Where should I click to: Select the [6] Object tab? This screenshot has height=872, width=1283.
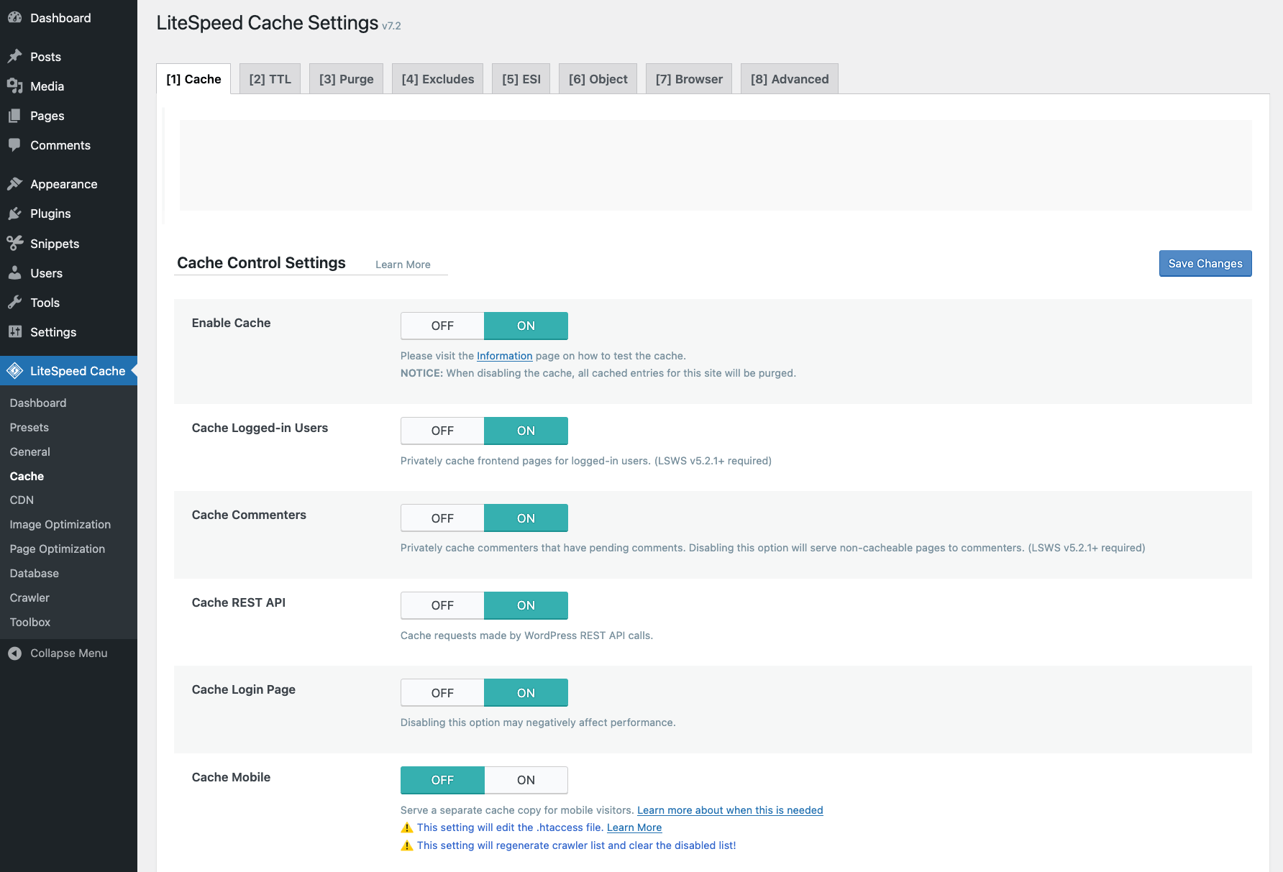[x=598, y=79]
